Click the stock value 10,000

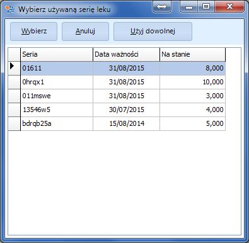[192, 82]
